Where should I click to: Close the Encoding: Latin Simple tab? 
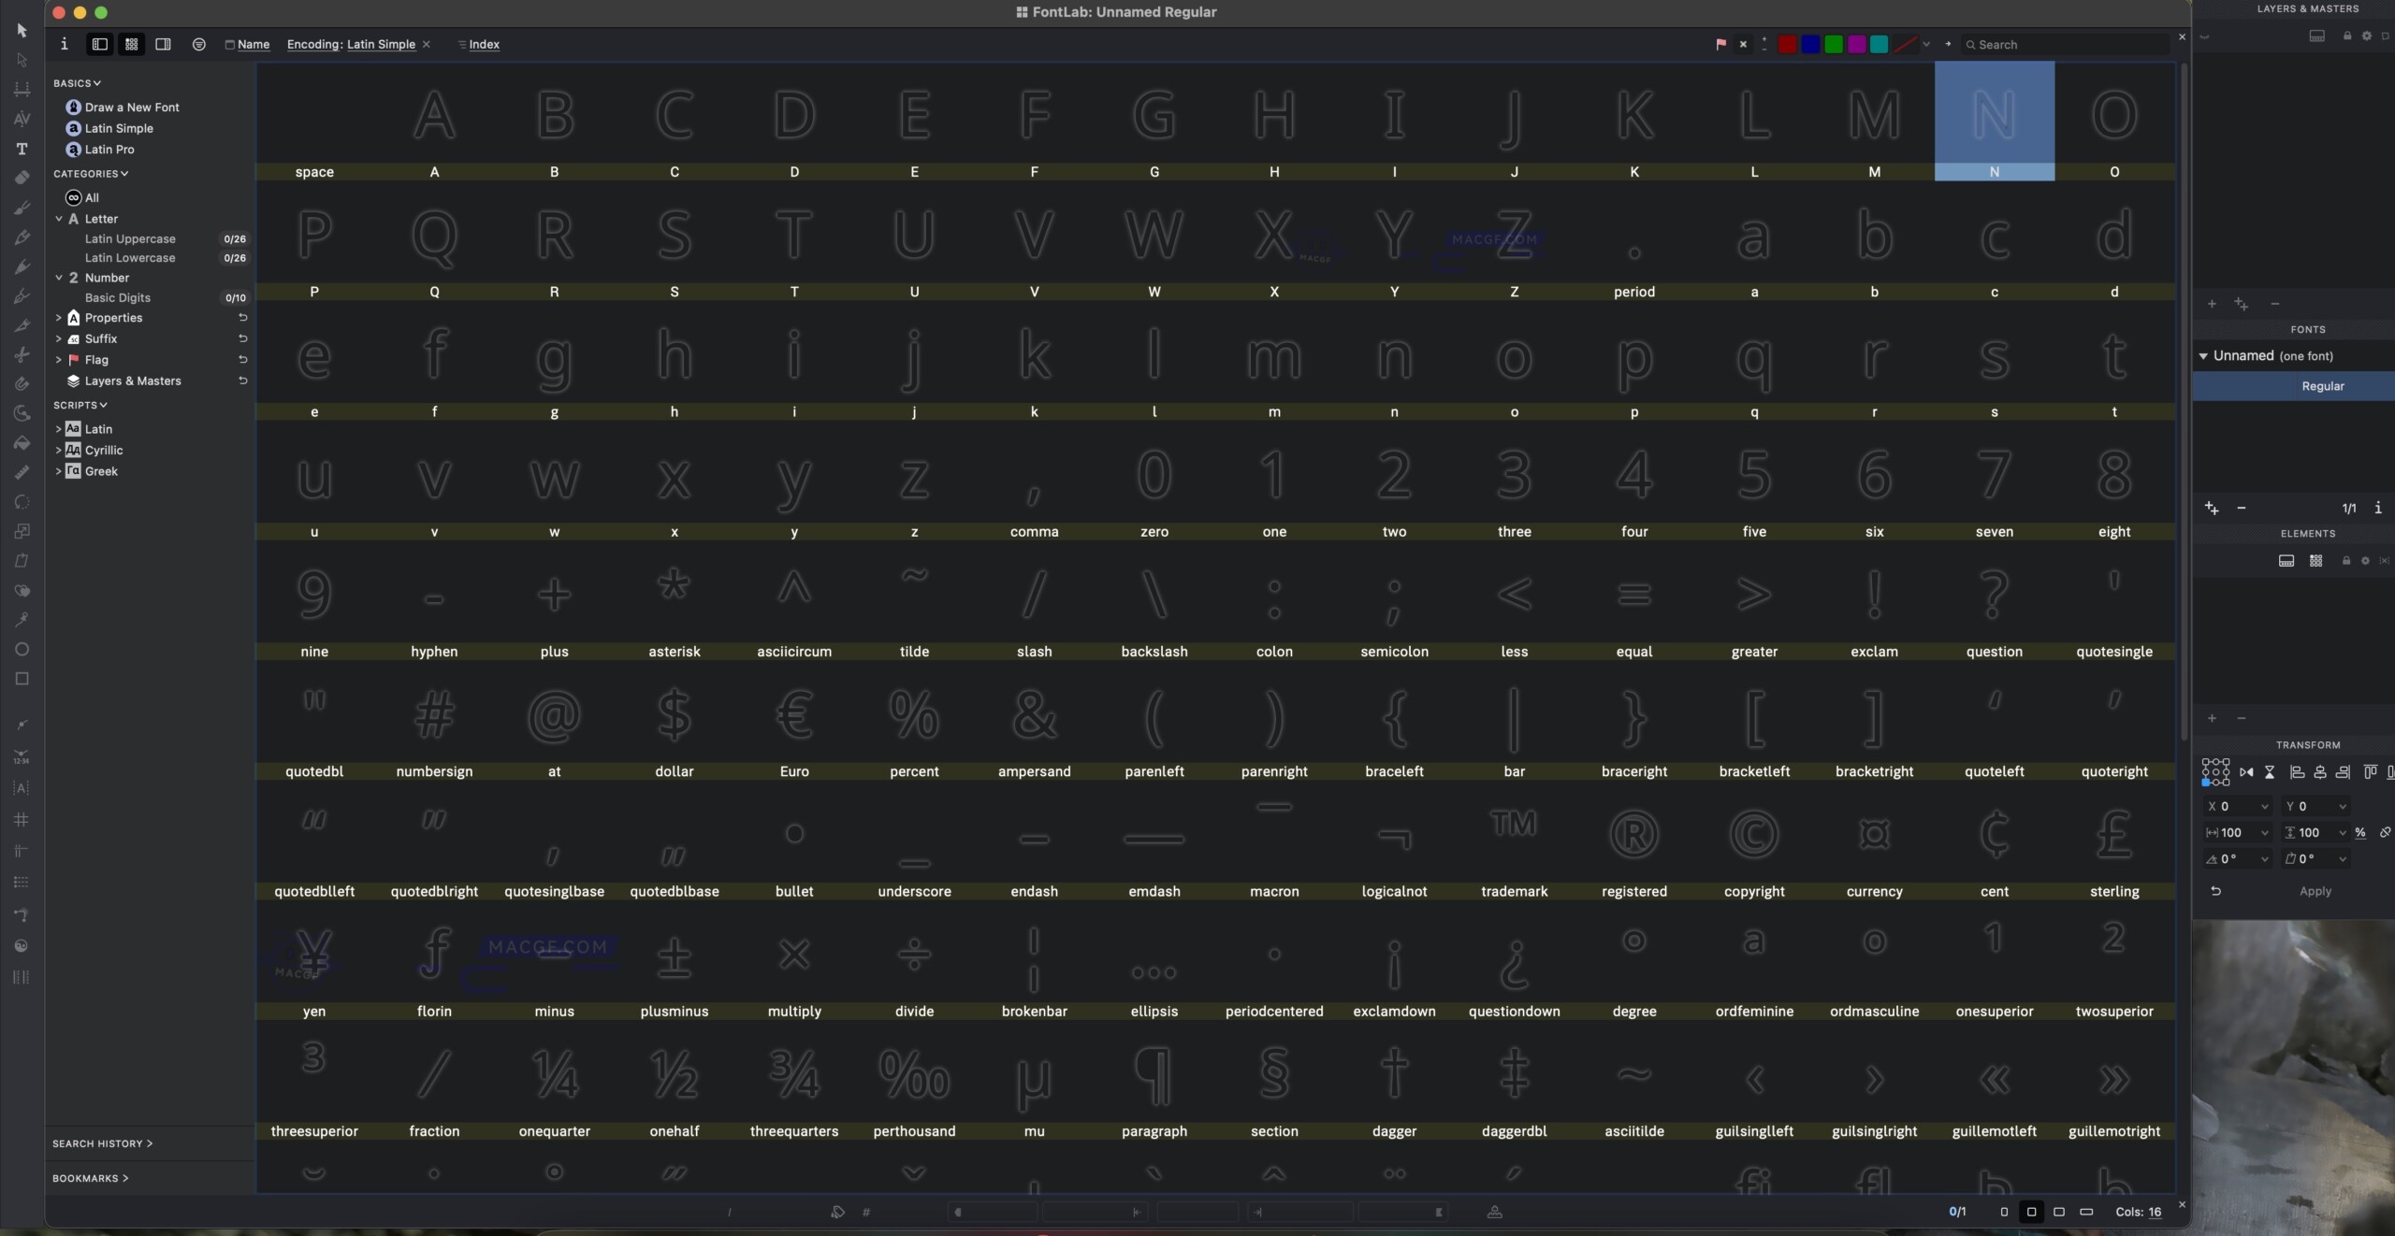[428, 44]
